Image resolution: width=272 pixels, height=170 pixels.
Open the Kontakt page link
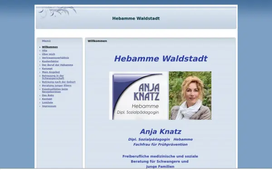pyautogui.click(x=47, y=99)
